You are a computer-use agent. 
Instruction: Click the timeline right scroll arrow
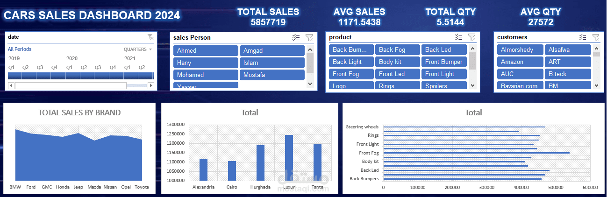pos(151,85)
